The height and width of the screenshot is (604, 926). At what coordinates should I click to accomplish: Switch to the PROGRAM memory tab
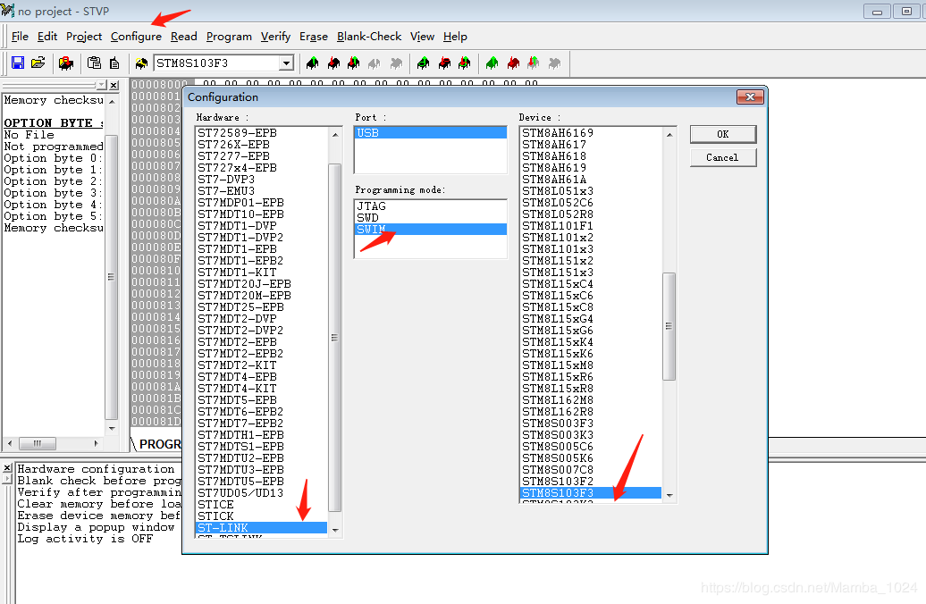pyautogui.click(x=159, y=444)
